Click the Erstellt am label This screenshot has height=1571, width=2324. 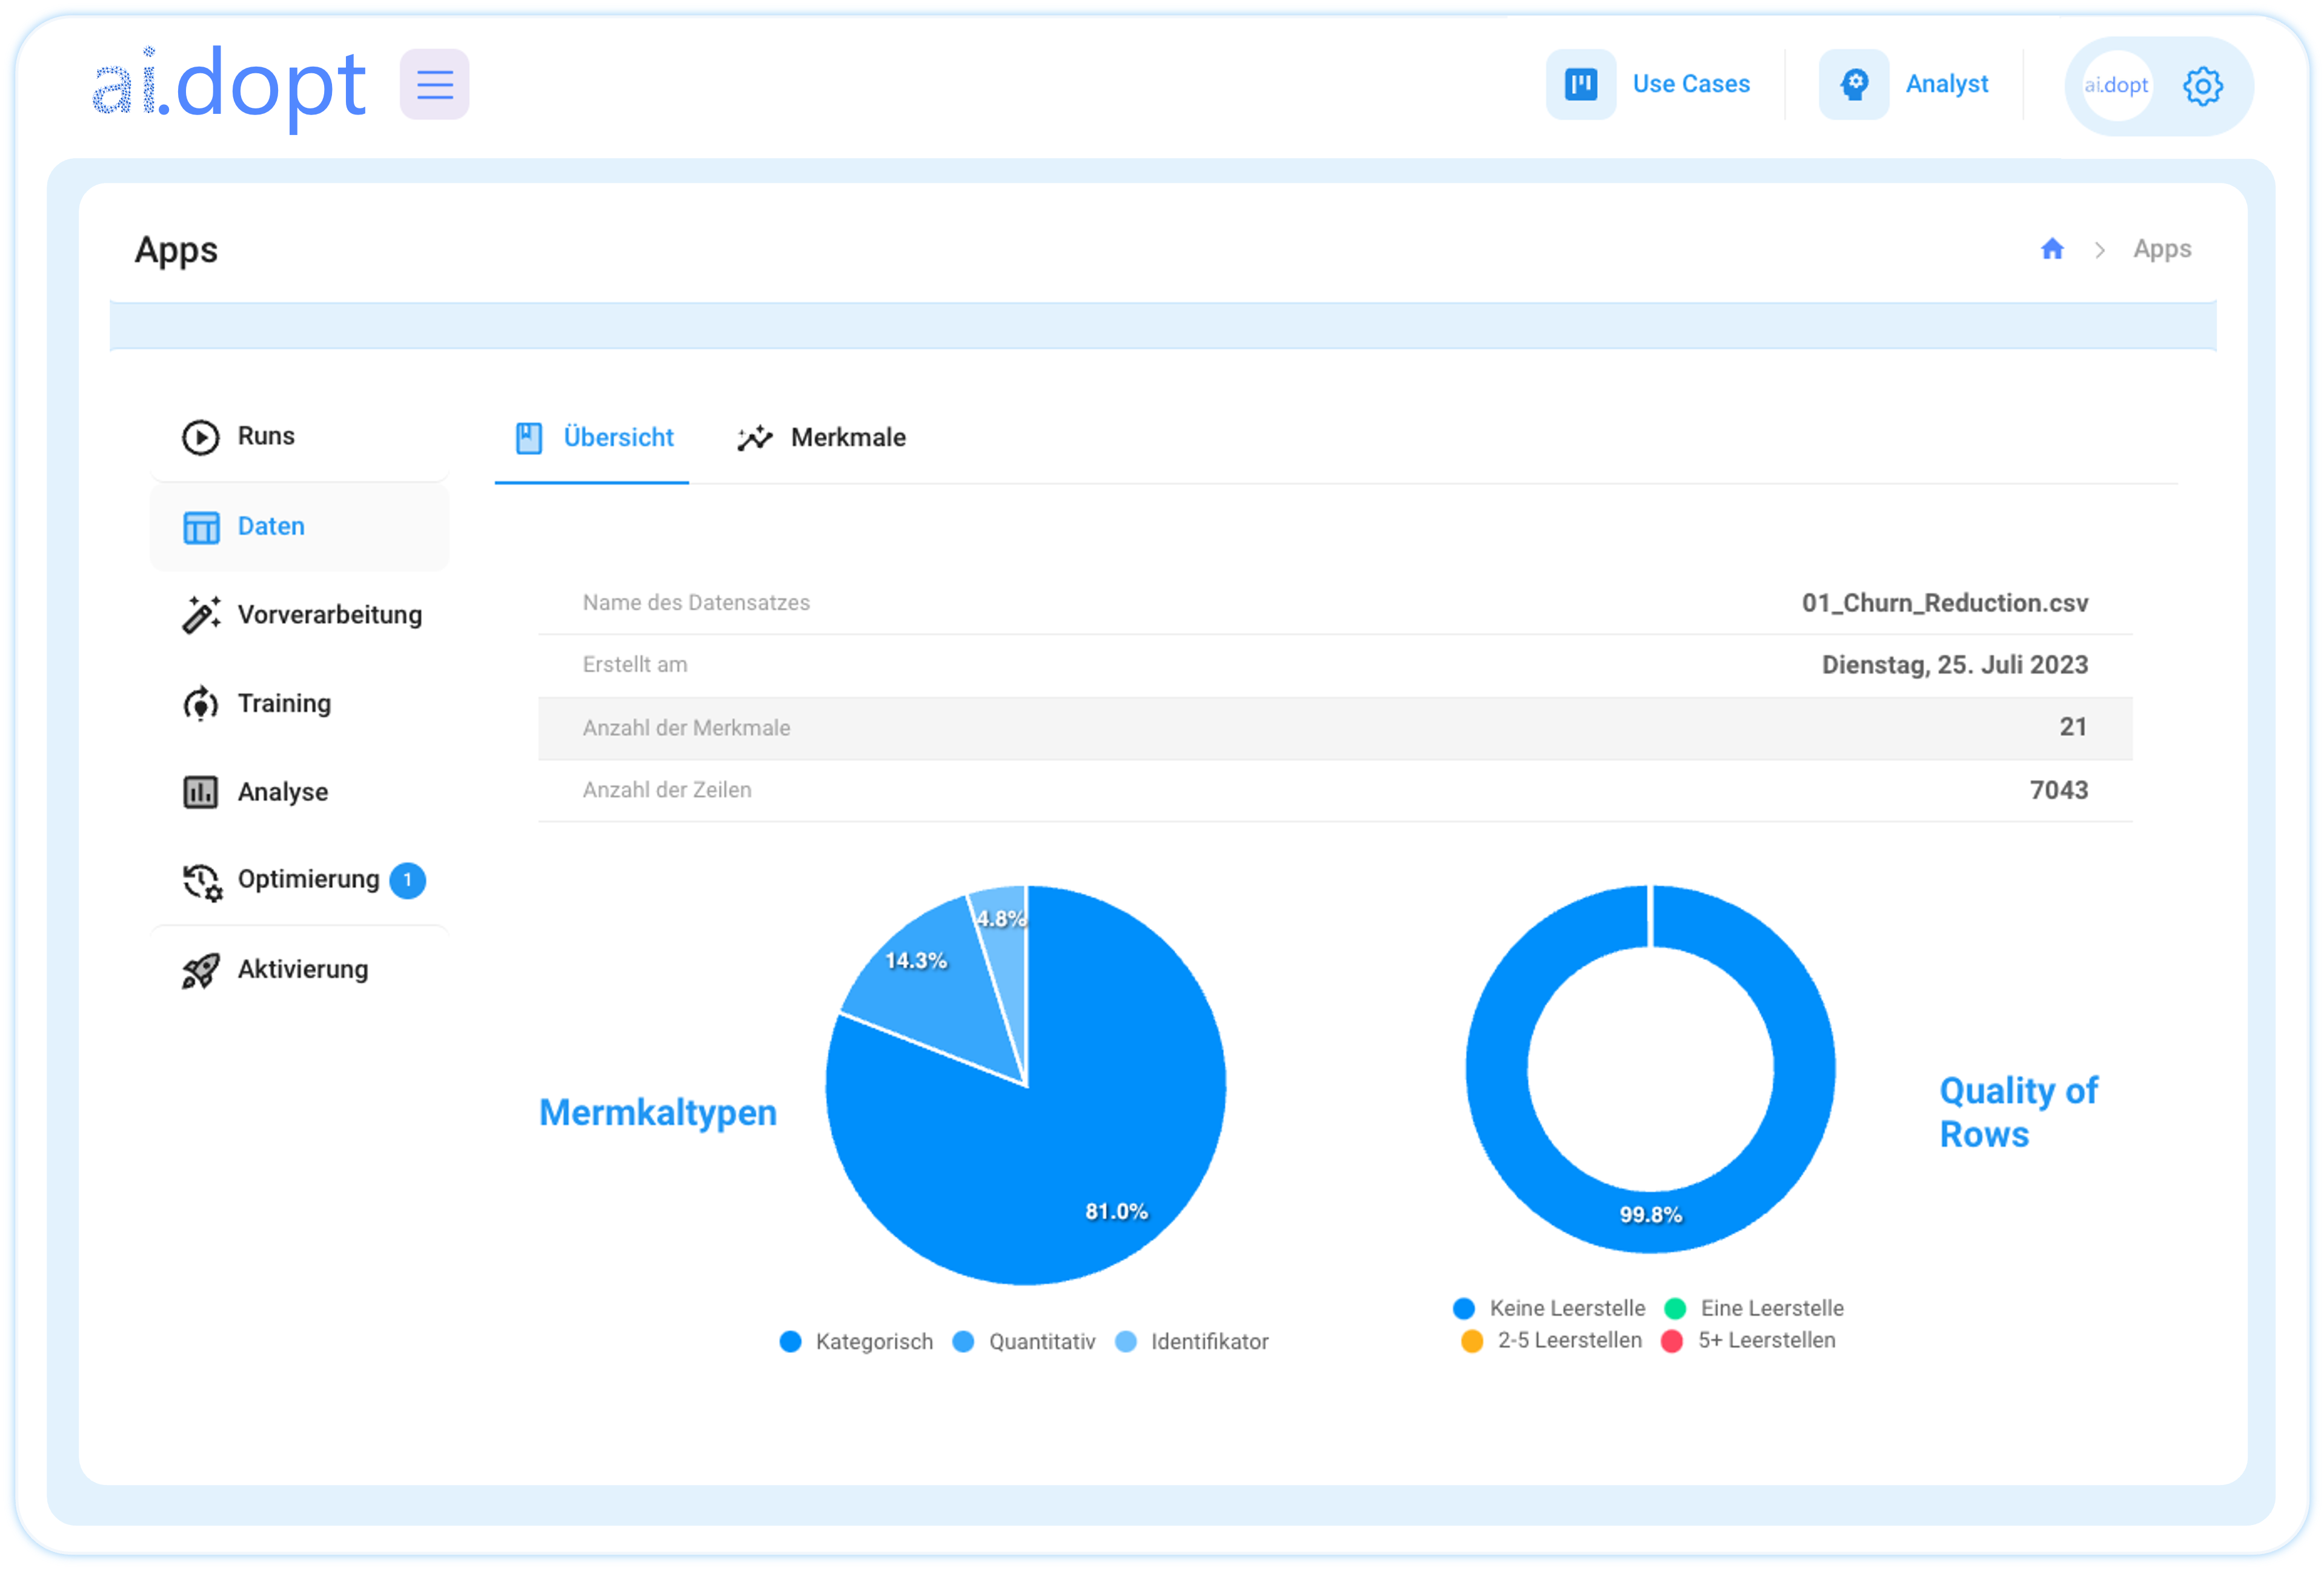pos(635,664)
